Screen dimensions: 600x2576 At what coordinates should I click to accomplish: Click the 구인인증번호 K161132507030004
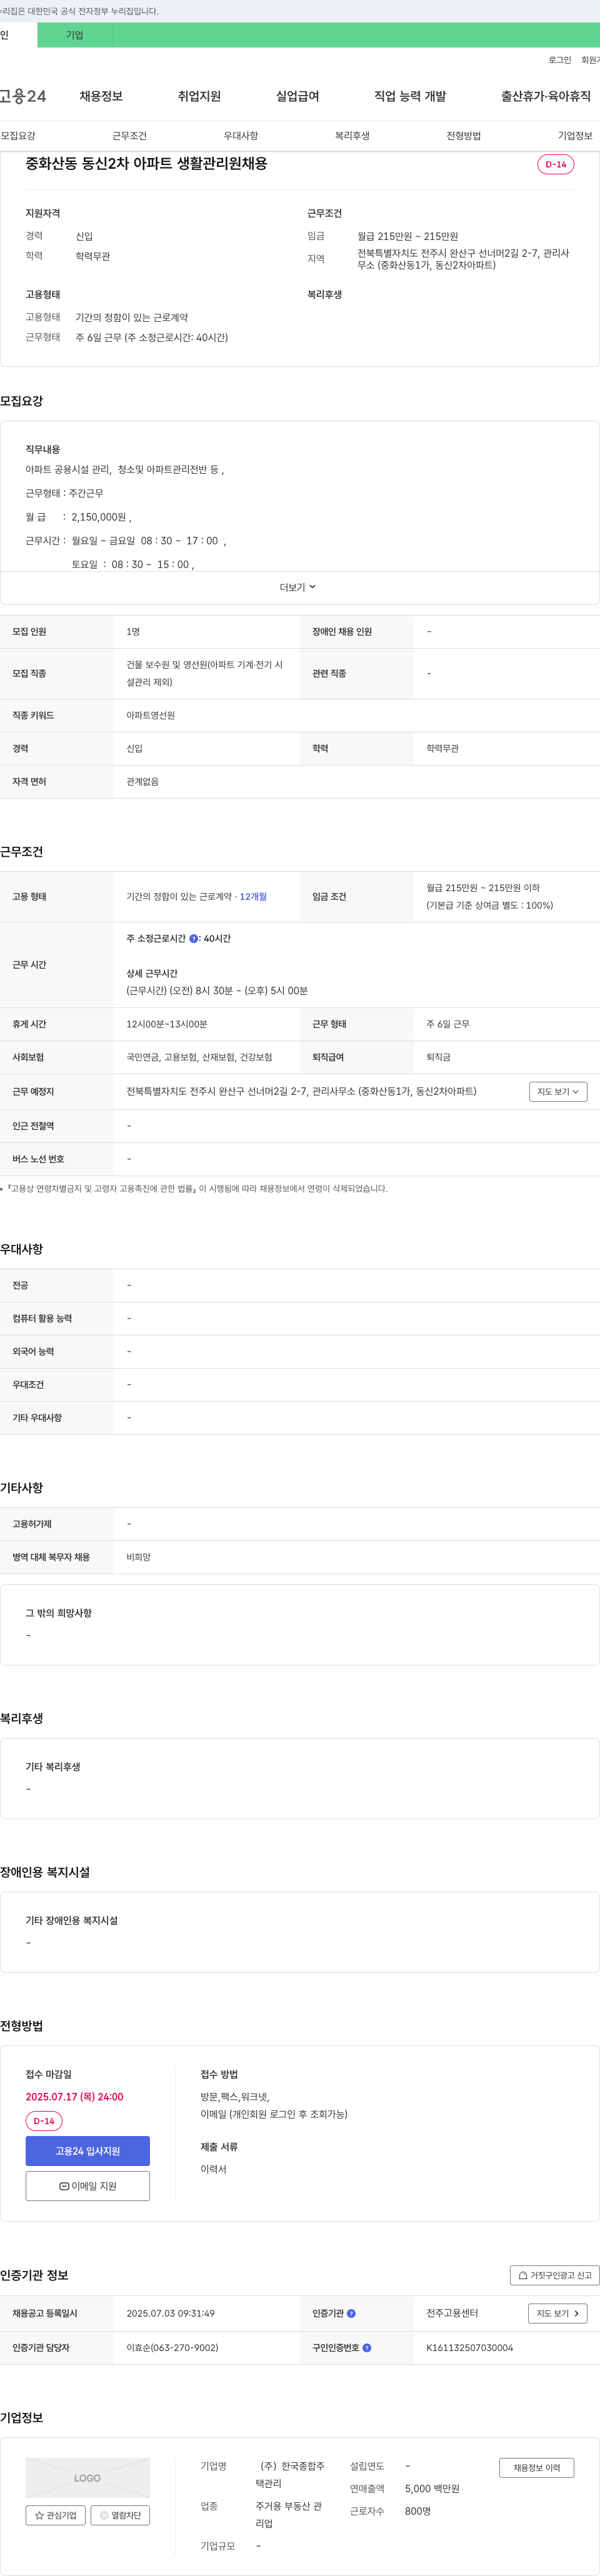pos(469,2347)
